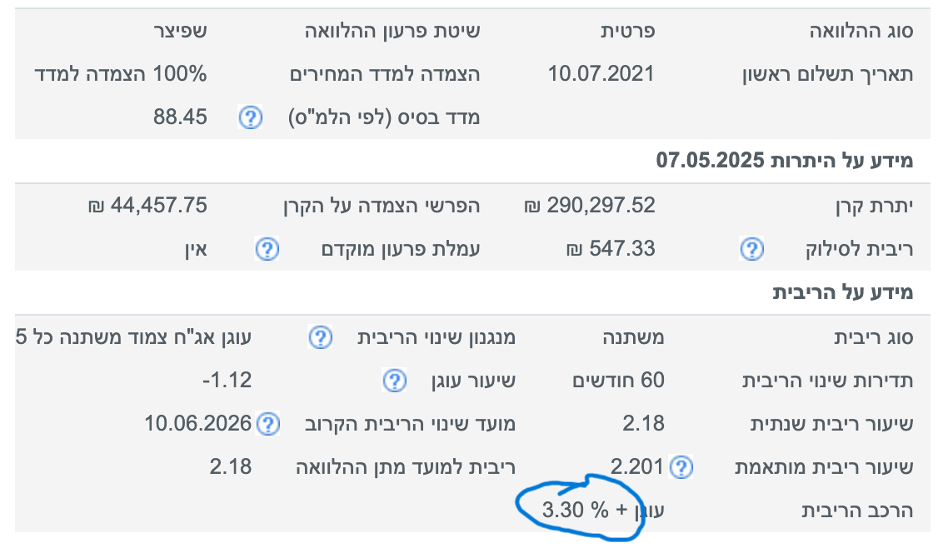Show help for מנגנון שינוי הריבית

coord(321,337)
